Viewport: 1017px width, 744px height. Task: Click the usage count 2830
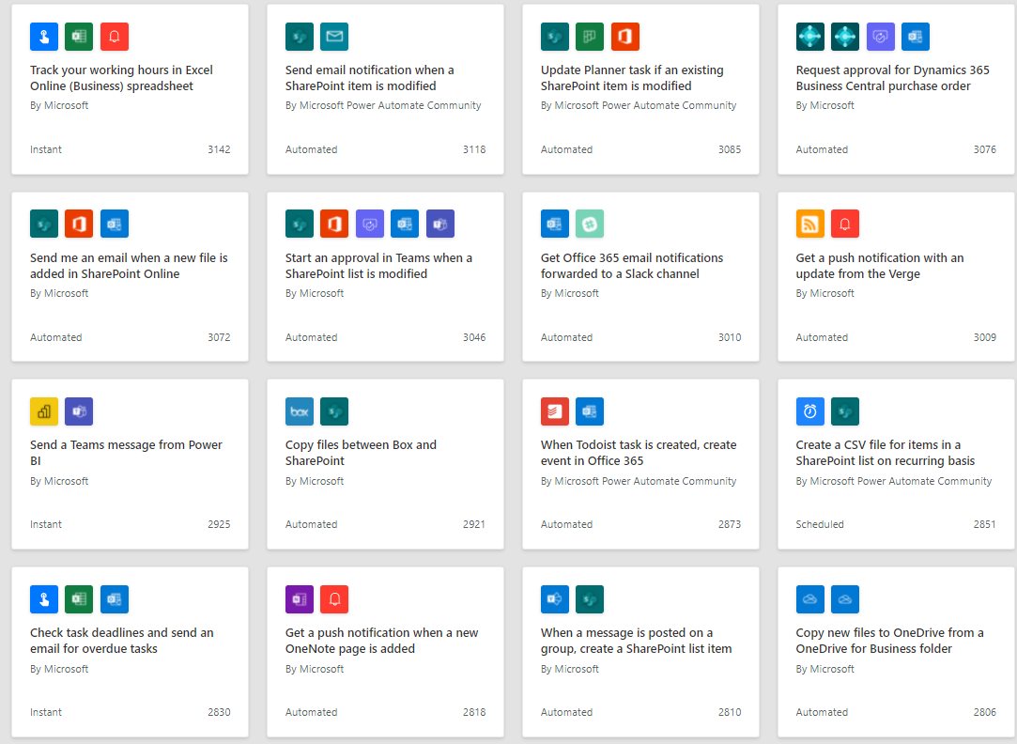(x=219, y=712)
